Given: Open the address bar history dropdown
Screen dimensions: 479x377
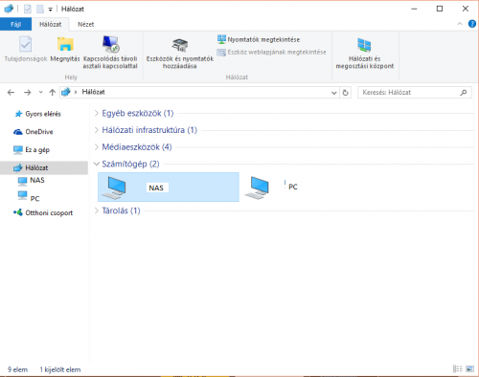Looking at the screenshot, I should pos(334,93).
